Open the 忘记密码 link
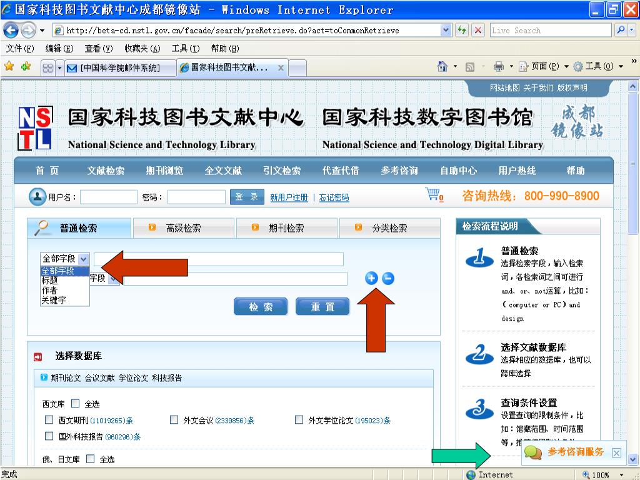Image resolution: width=640 pixels, height=480 pixels. coord(334,197)
